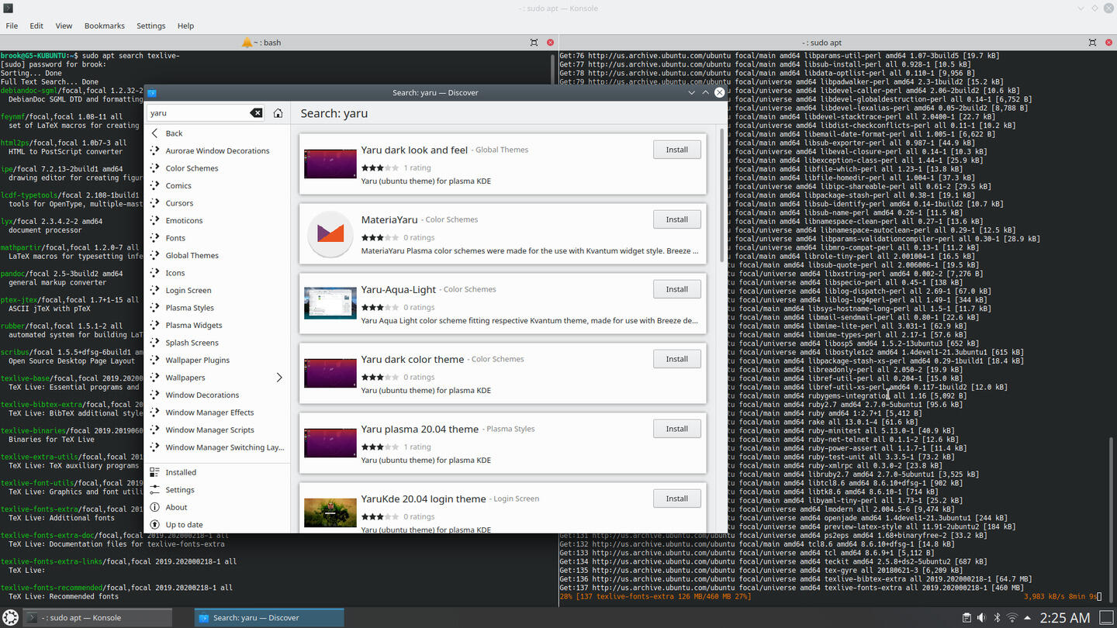Open Window Manager Switching Layouts category

[217, 447]
